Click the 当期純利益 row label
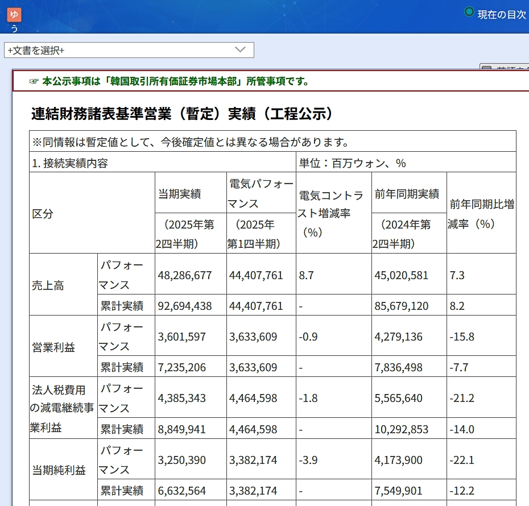 point(59,470)
